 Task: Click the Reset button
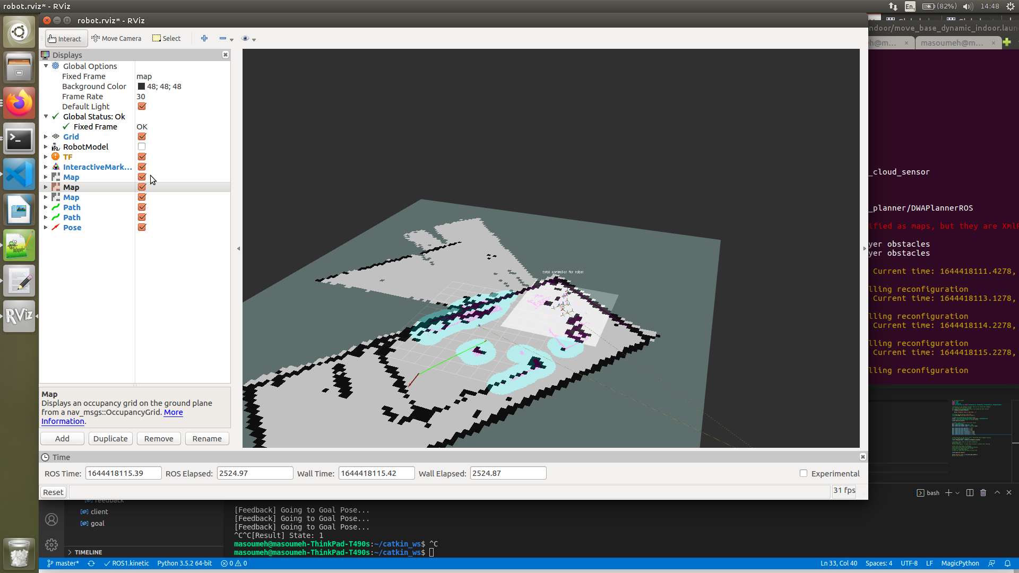click(x=53, y=492)
